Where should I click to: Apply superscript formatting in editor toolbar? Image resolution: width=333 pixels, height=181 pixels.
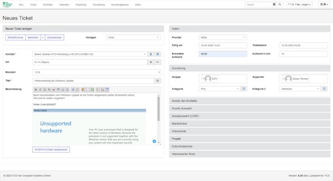coord(54,89)
